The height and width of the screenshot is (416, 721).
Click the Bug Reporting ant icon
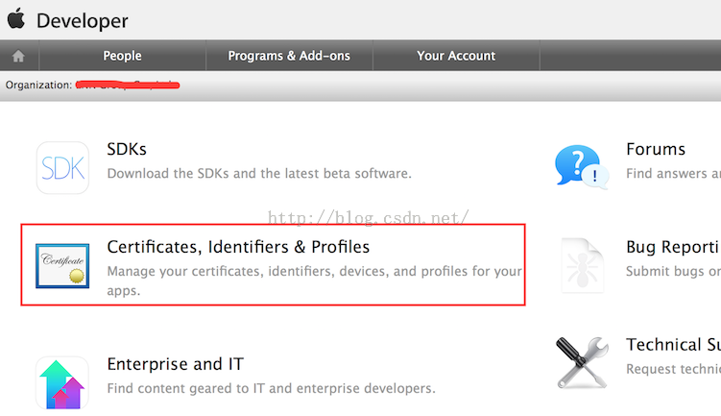582,265
